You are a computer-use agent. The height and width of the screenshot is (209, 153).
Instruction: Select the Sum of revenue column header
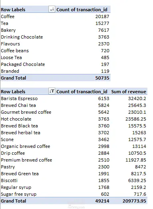(x=129, y=92)
